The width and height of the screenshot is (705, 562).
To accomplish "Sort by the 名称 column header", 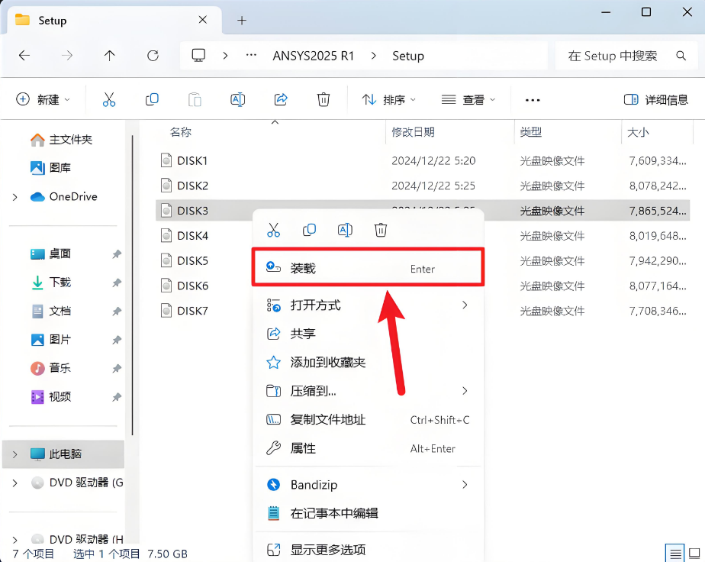I will click(180, 132).
